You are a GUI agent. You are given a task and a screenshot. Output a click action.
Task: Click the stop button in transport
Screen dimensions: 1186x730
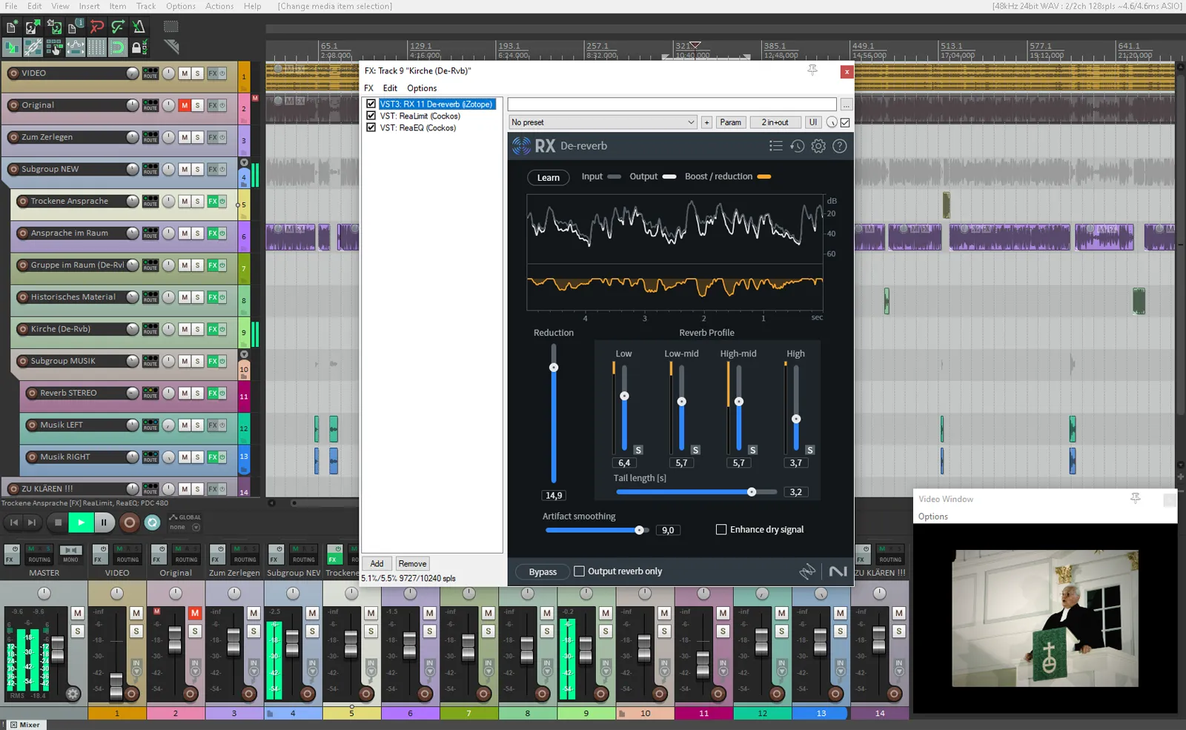pos(58,522)
